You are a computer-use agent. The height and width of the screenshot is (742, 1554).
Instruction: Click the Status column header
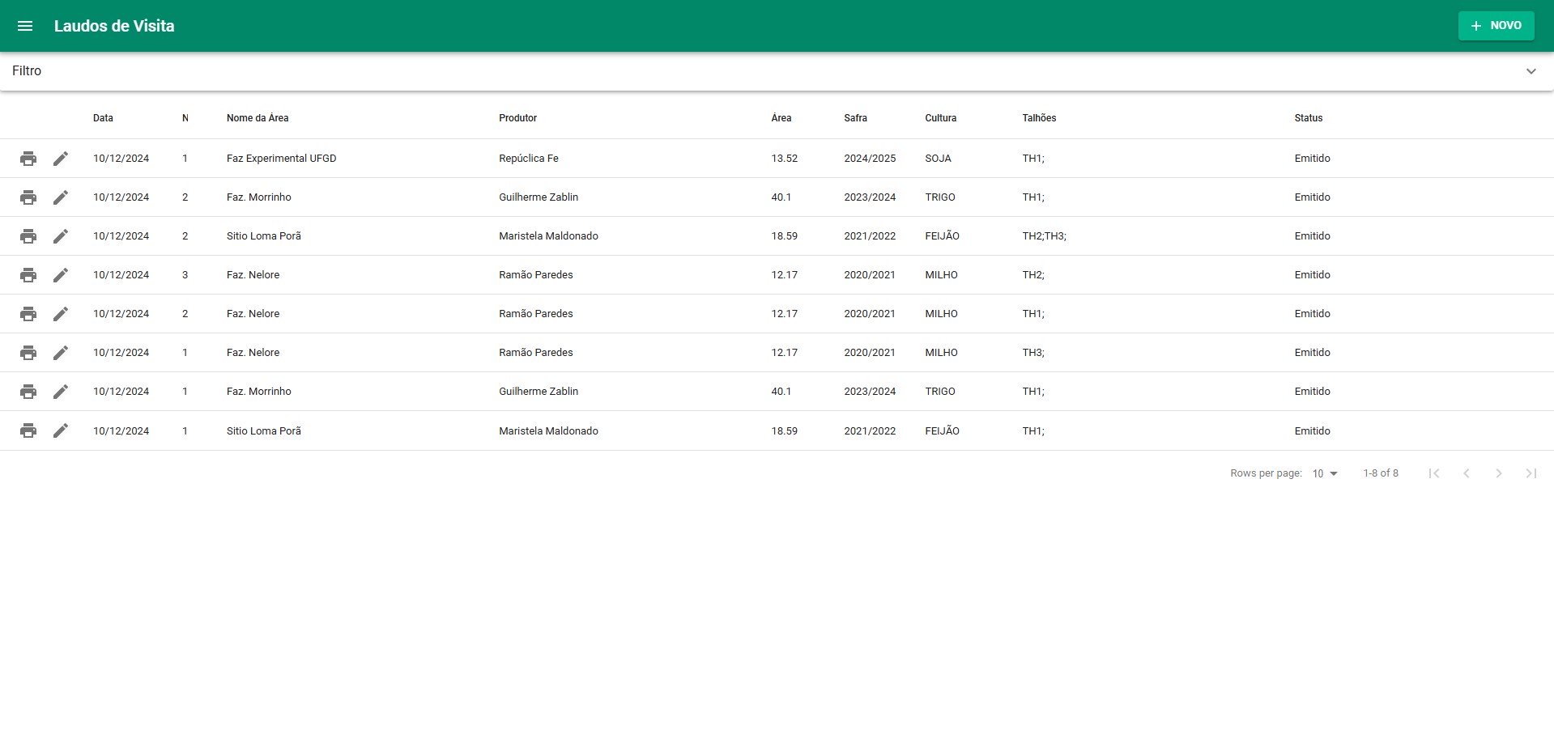(1308, 118)
